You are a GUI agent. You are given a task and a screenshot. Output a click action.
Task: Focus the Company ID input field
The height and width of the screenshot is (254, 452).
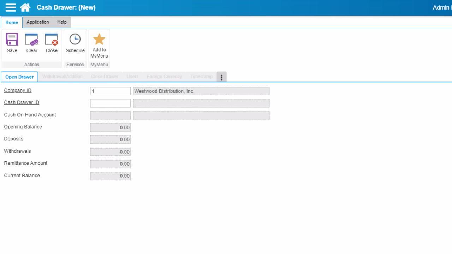(x=110, y=91)
